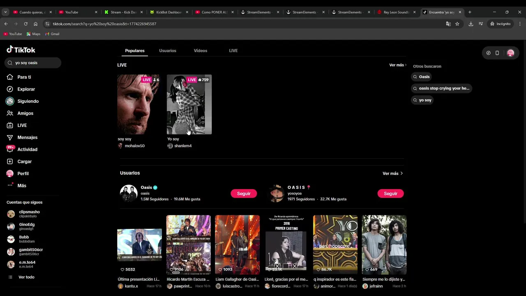Open video by luiscastro thumbnail
Image resolution: width=526 pixels, height=296 pixels.
(x=238, y=245)
